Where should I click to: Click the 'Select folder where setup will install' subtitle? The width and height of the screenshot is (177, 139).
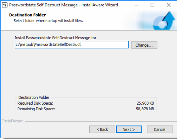(x=48, y=21)
